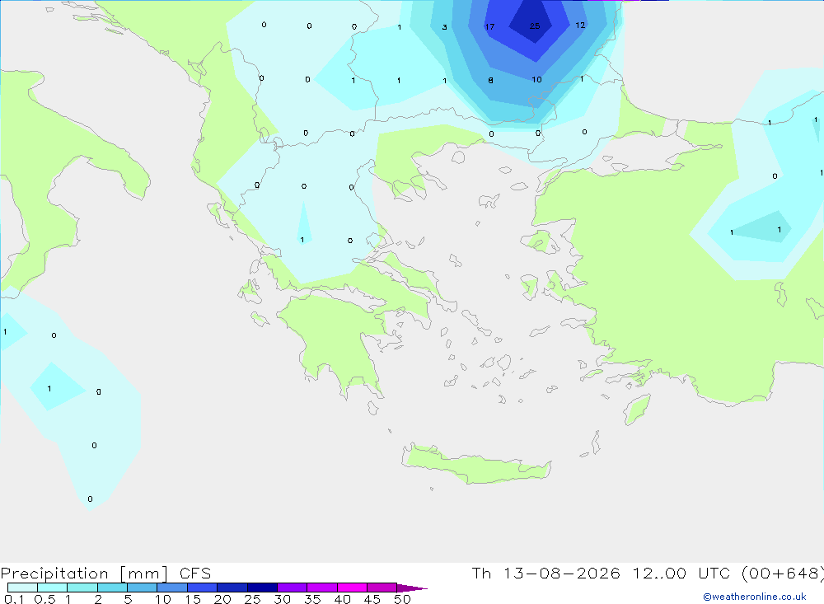Pick the 40–45 mm magenta legend swatch

pyautogui.click(x=352, y=588)
